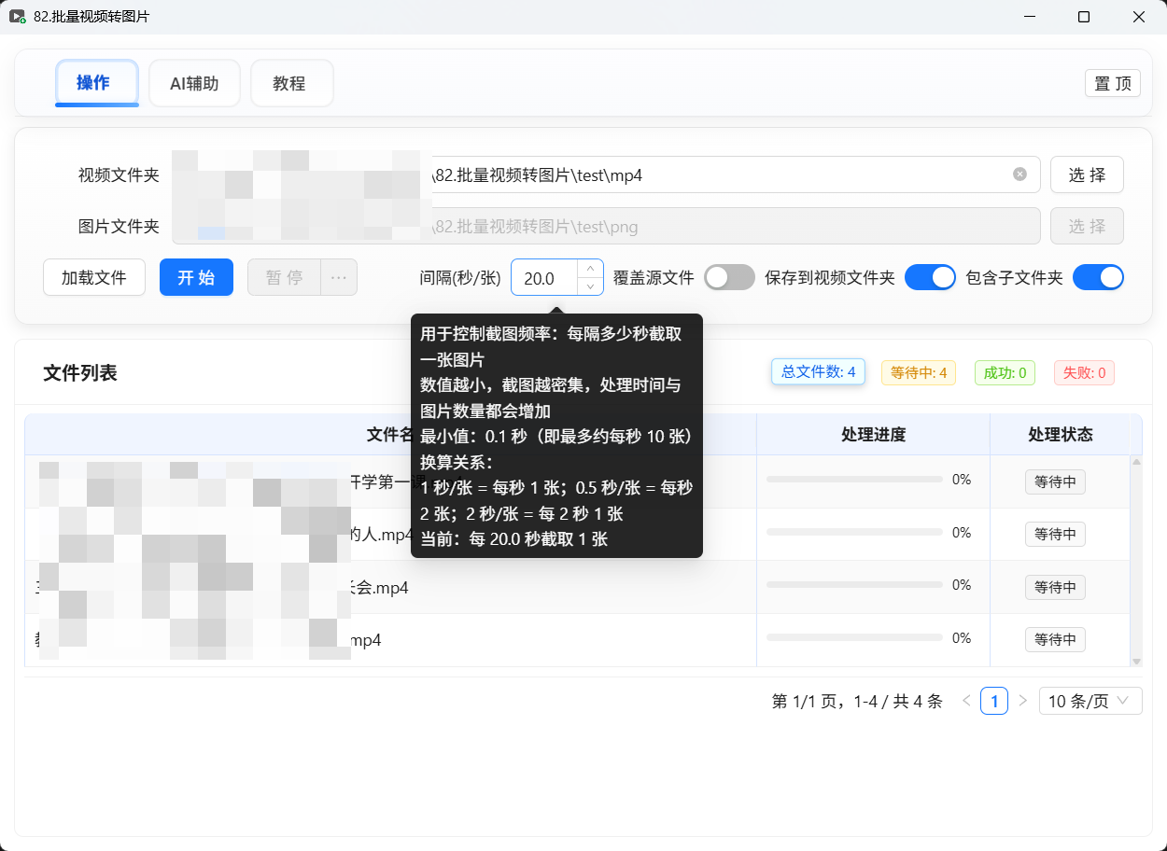Go to the next page with right chevron
Screen dimensions: 1167x851
1024,701
